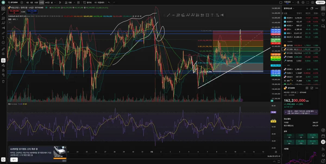Pick the horizontal ray tool in floating toolbar
Viewport: 326px width, 164px height.
point(173,15)
